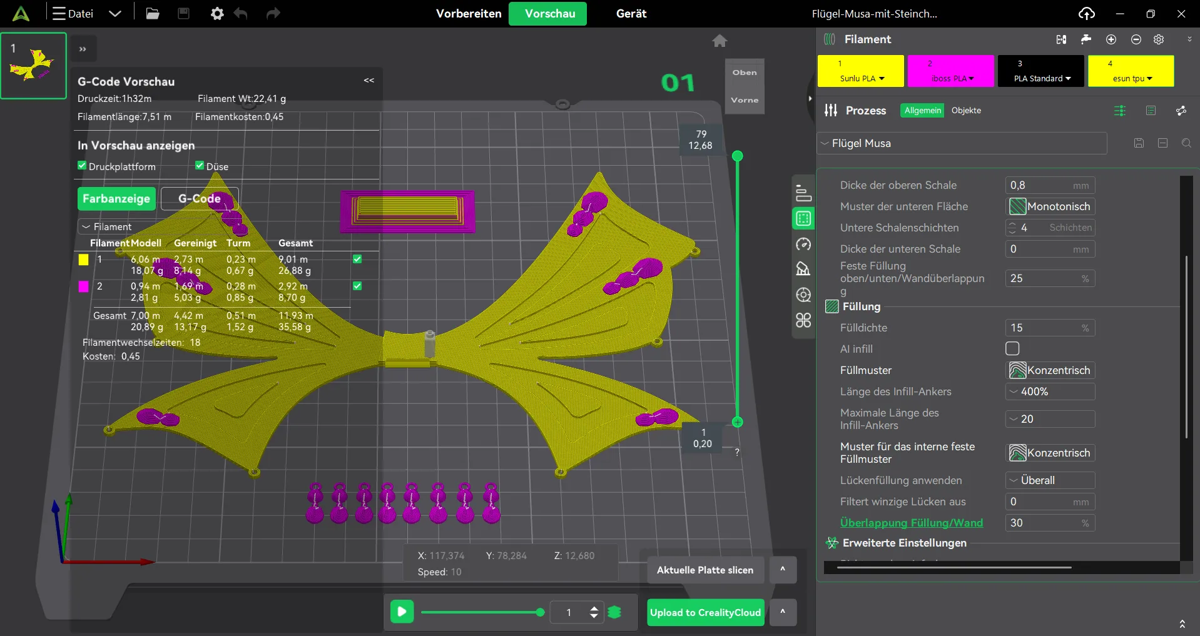Switch to the Gerät tab

point(631,14)
